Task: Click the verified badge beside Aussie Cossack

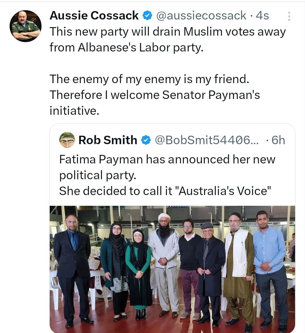Action: click(147, 16)
